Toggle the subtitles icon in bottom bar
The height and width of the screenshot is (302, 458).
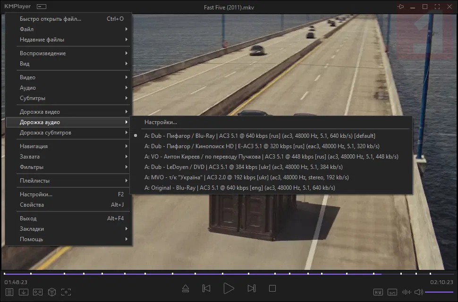pyautogui.click(x=392, y=292)
